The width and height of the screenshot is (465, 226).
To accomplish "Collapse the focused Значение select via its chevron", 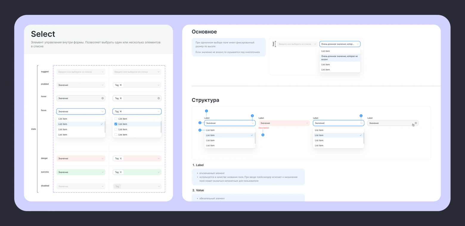I will coord(103,112).
